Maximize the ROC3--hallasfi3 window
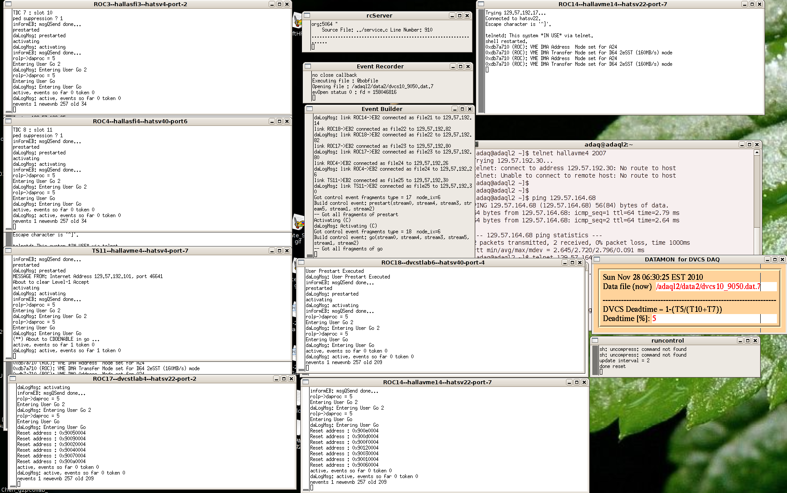 pyautogui.click(x=279, y=4)
